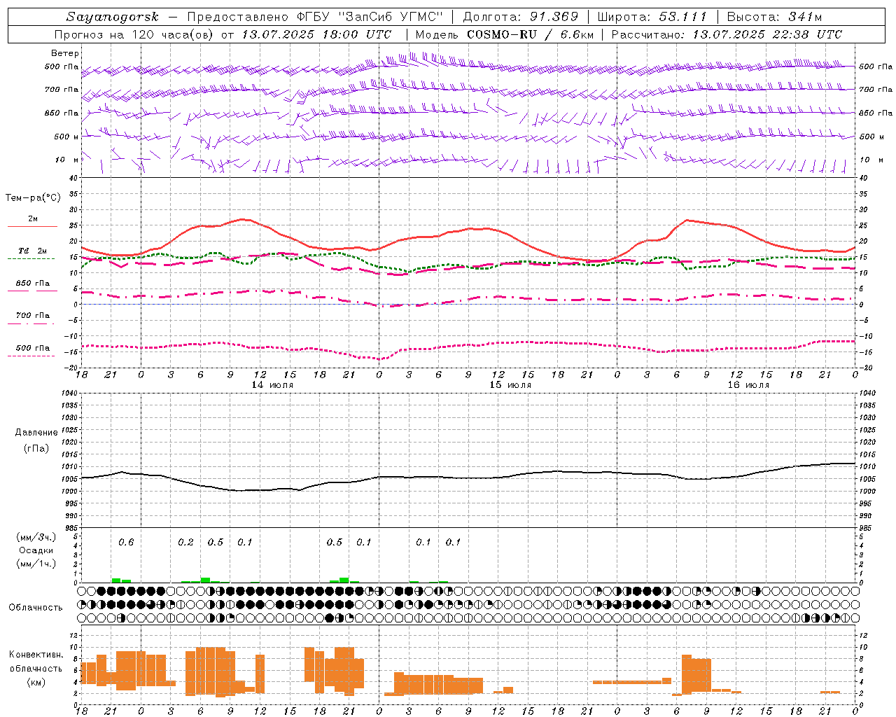Click the Широта: 53.111 header value
This screenshot has width=896, height=717.
(x=652, y=17)
